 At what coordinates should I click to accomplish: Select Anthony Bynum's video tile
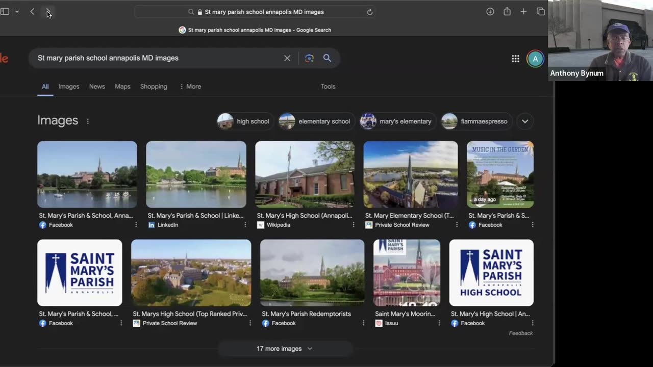[600, 40]
